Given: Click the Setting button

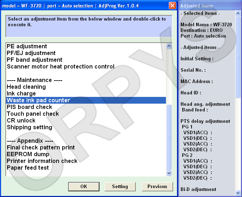Looking at the screenshot, I should pos(120,186).
